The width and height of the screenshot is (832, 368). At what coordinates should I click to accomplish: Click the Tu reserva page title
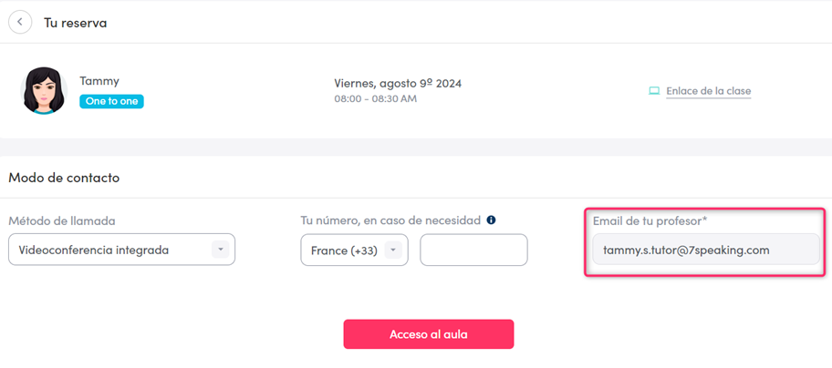(x=75, y=22)
